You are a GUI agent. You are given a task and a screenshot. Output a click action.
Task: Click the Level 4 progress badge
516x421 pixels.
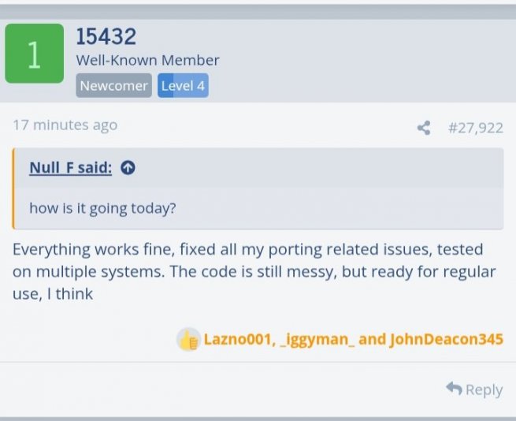(183, 86)
